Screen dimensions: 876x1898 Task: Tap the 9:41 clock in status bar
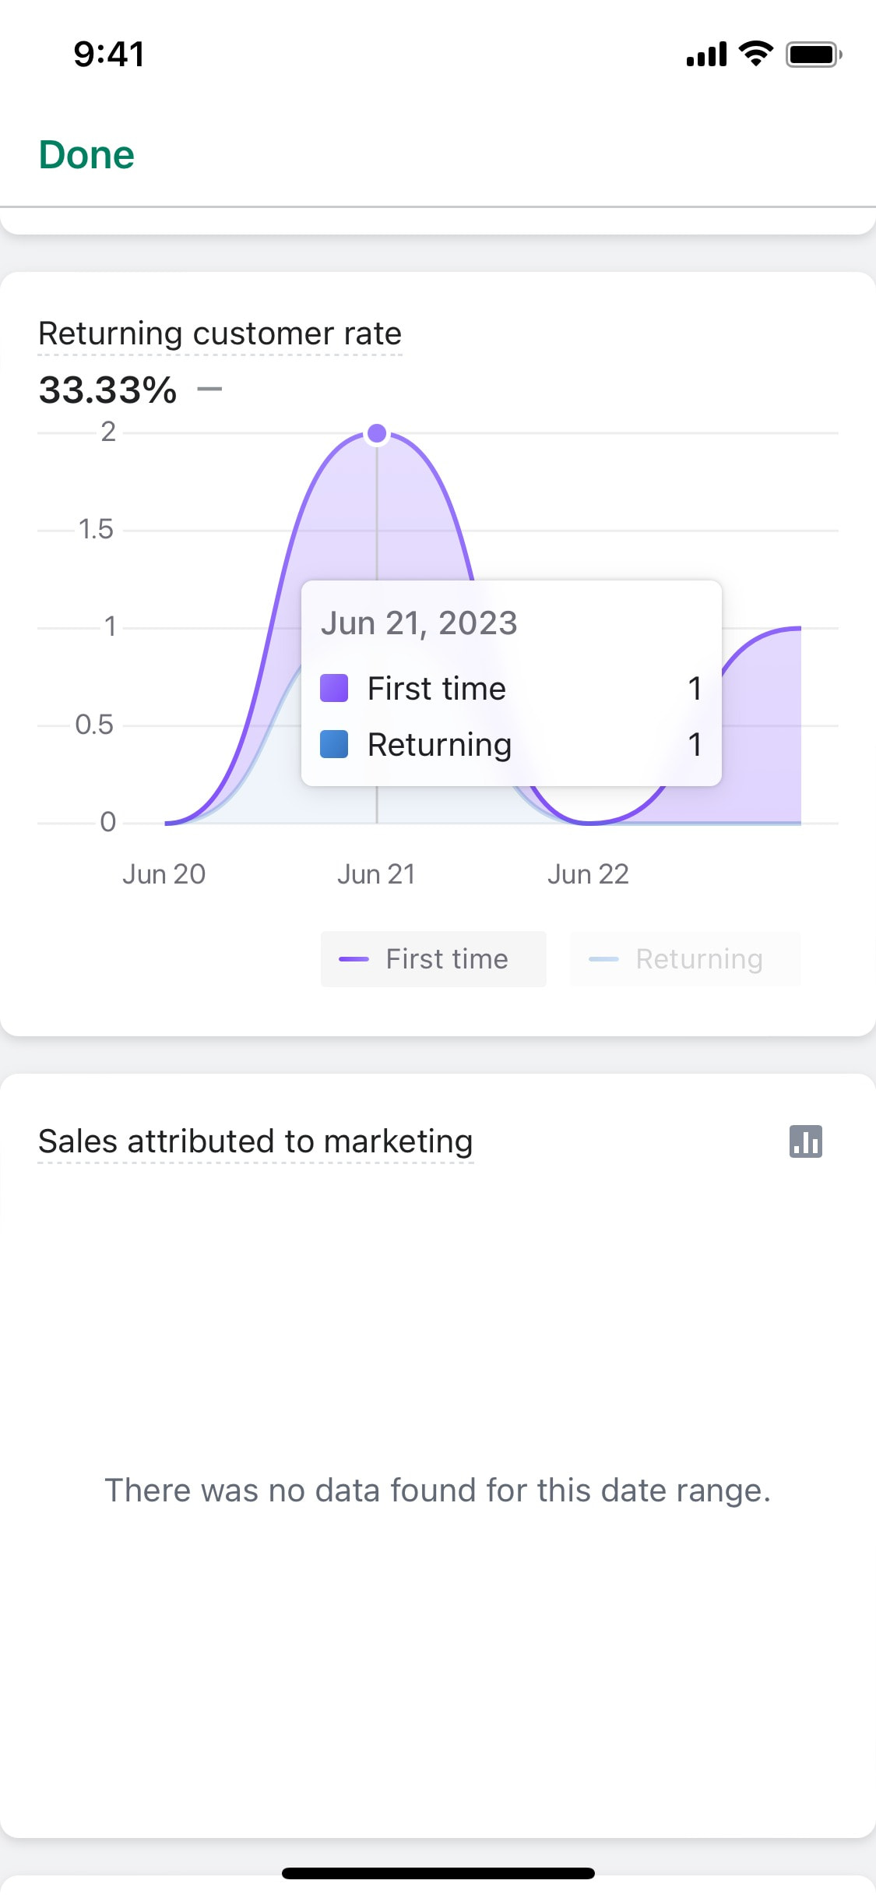tap(109, 55)
